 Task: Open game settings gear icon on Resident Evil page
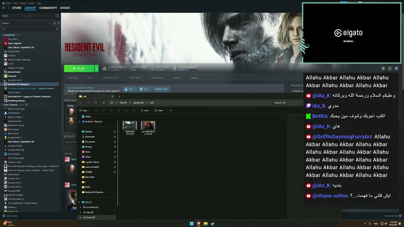tap(383, 68)
